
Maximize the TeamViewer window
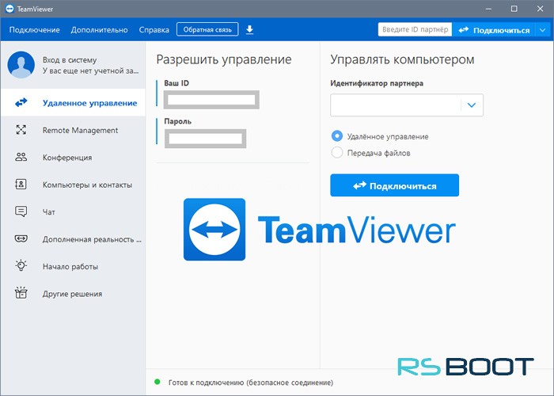click(x=514, y=9)
